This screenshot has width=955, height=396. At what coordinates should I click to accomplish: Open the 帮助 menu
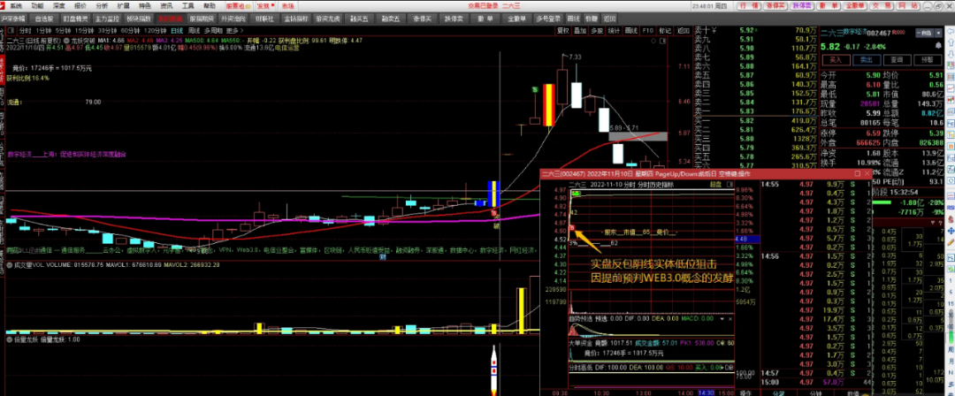[x=210, y=5]
